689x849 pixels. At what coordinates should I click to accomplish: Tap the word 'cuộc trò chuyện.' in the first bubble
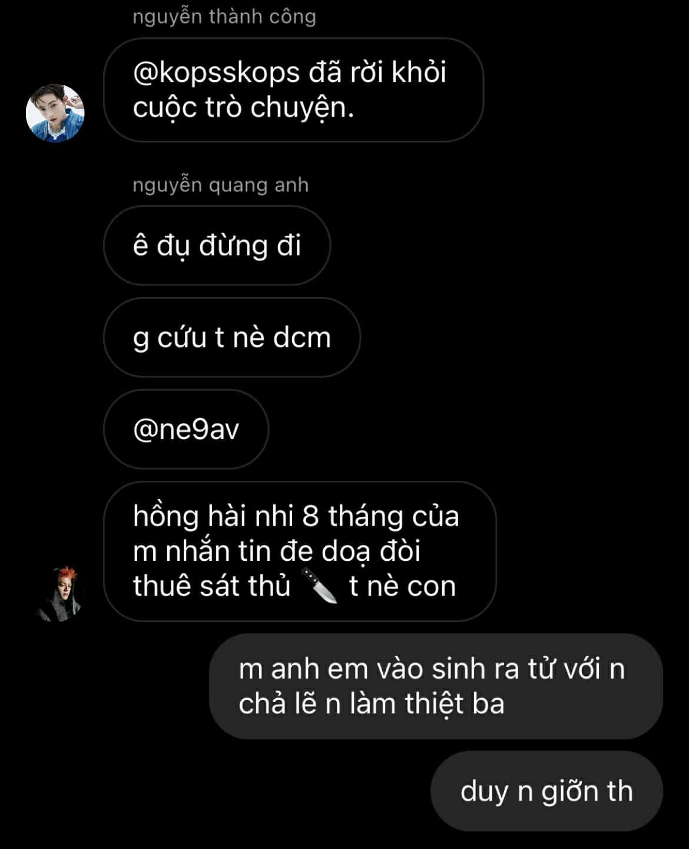pos(243,108)
